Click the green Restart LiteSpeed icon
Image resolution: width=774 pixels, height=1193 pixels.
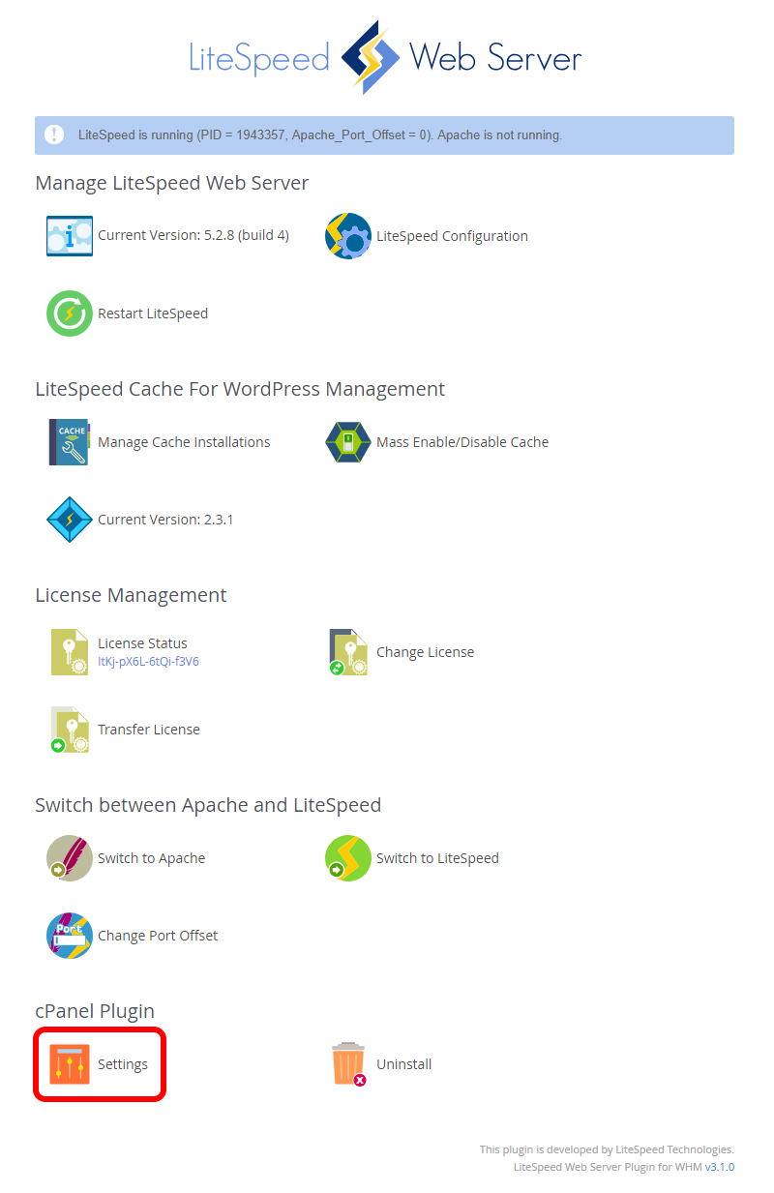[70, 313]
